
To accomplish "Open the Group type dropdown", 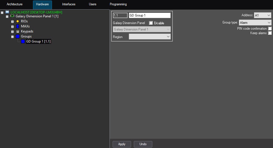I will (255, 23).
